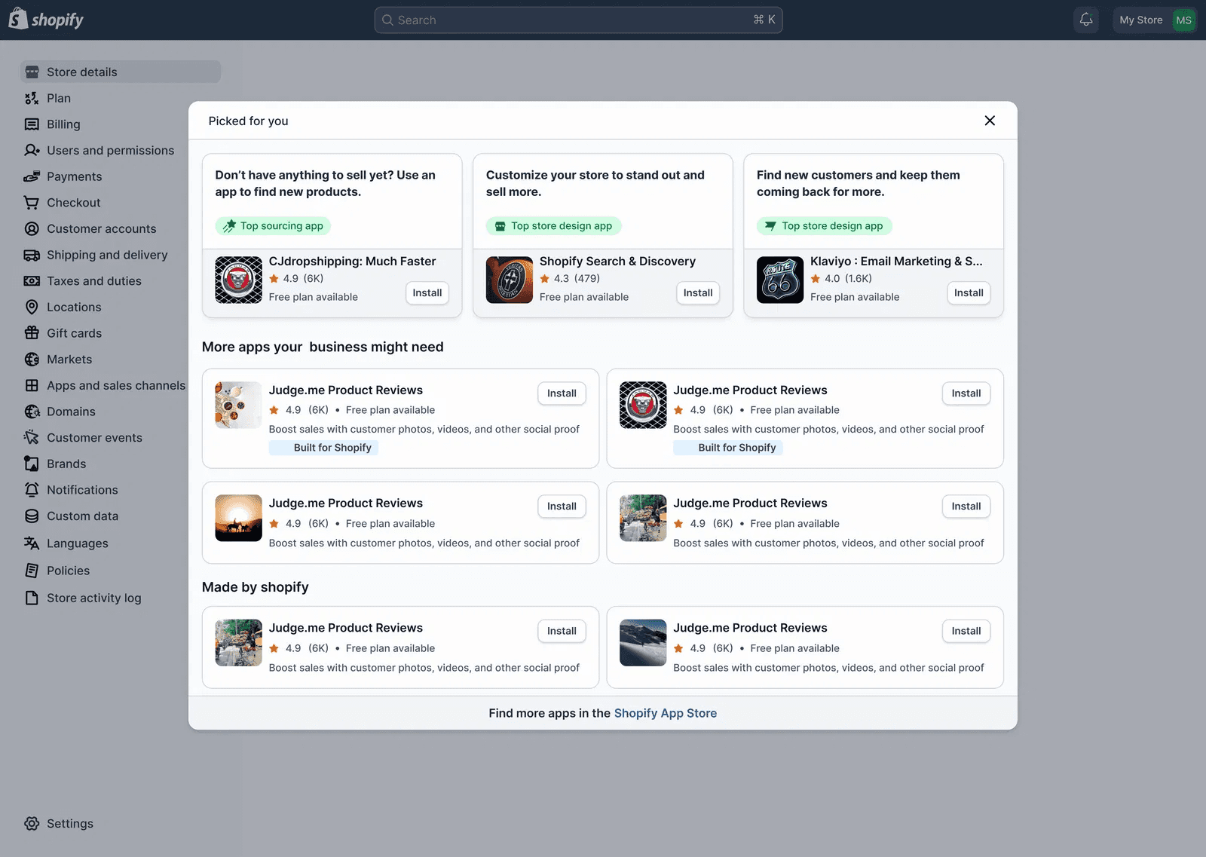Click the Shopify Search & Discovery title
Viewport: 1206px width, 857px height.
(x=617, y=261)
